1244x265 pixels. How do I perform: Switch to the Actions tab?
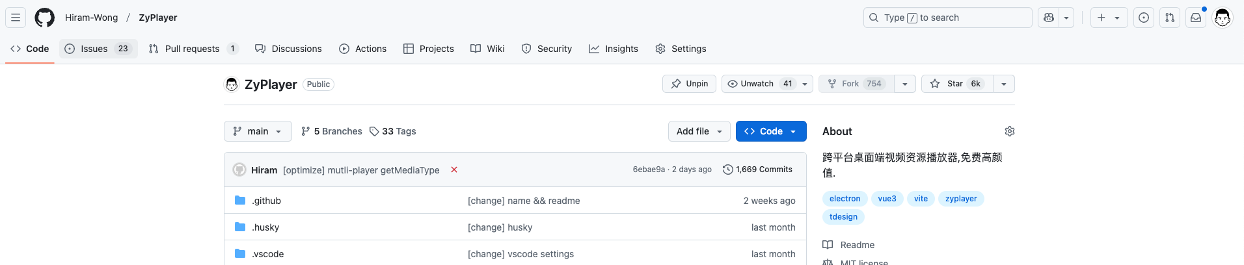point(363,49)
